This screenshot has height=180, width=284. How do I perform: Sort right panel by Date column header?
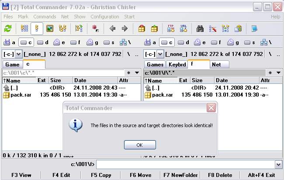[222, 80]
